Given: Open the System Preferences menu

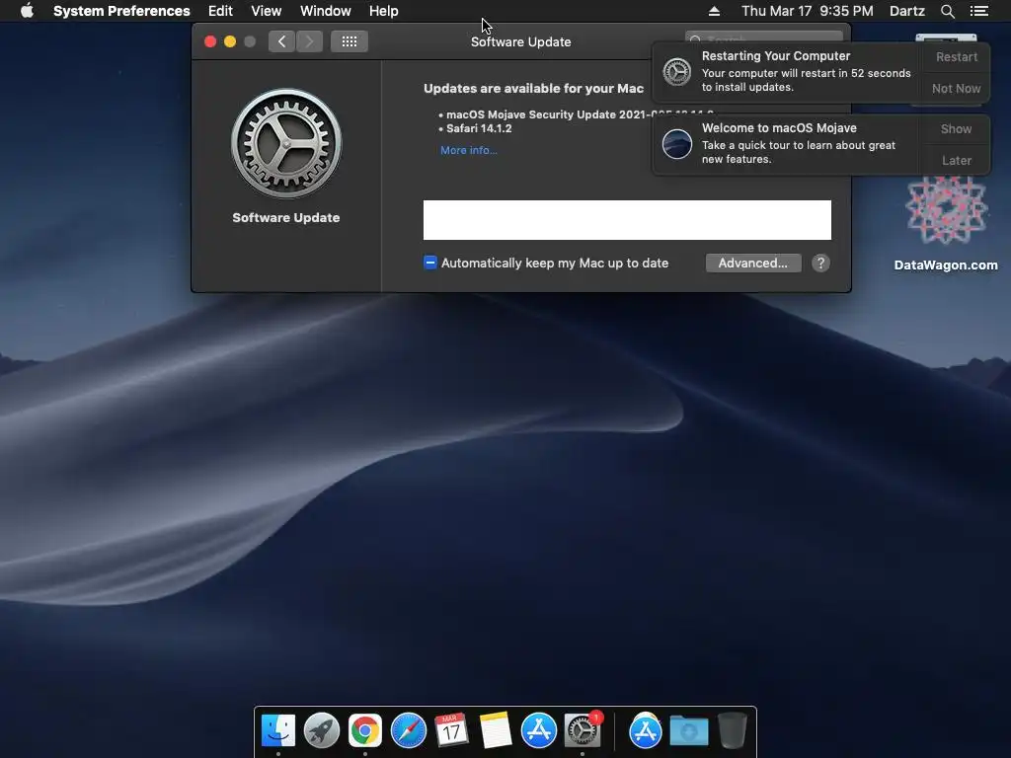Looking at the screenshot, I should [x=121, y=11].
